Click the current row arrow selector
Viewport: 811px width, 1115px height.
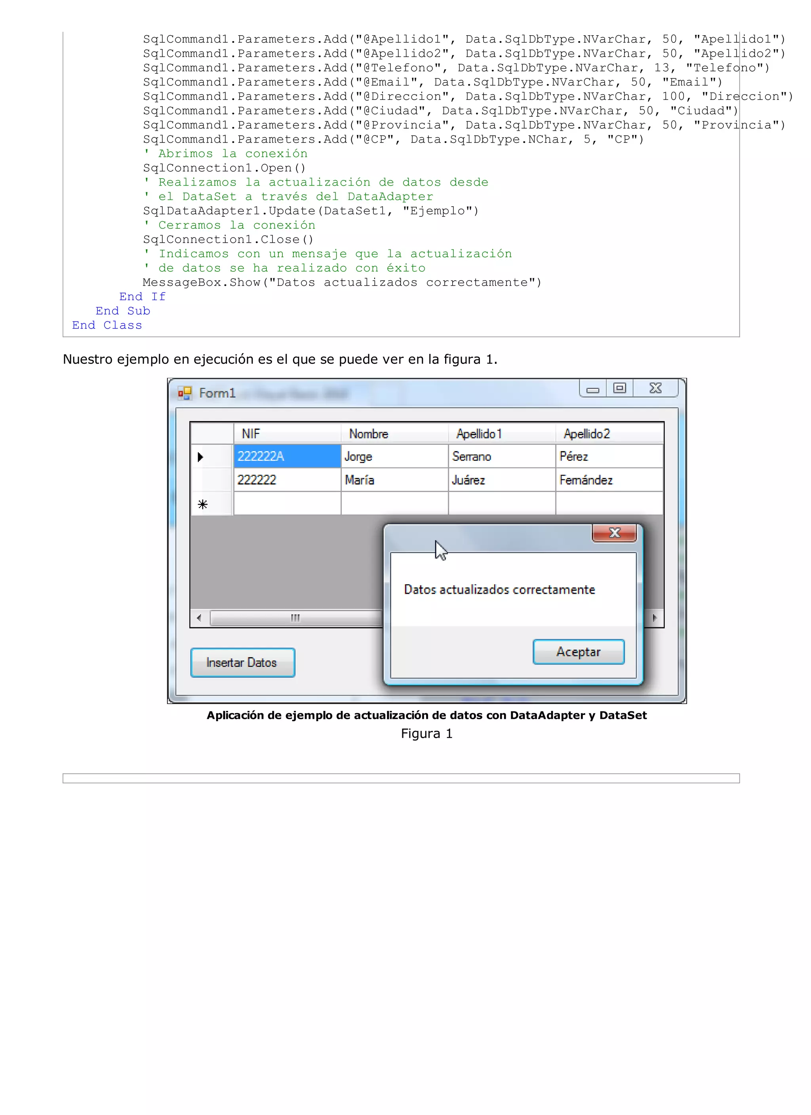coord(212,457)
